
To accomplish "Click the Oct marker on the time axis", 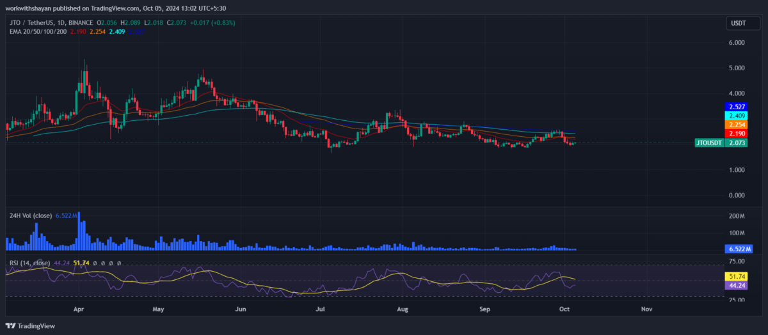I will pos(565,308).
